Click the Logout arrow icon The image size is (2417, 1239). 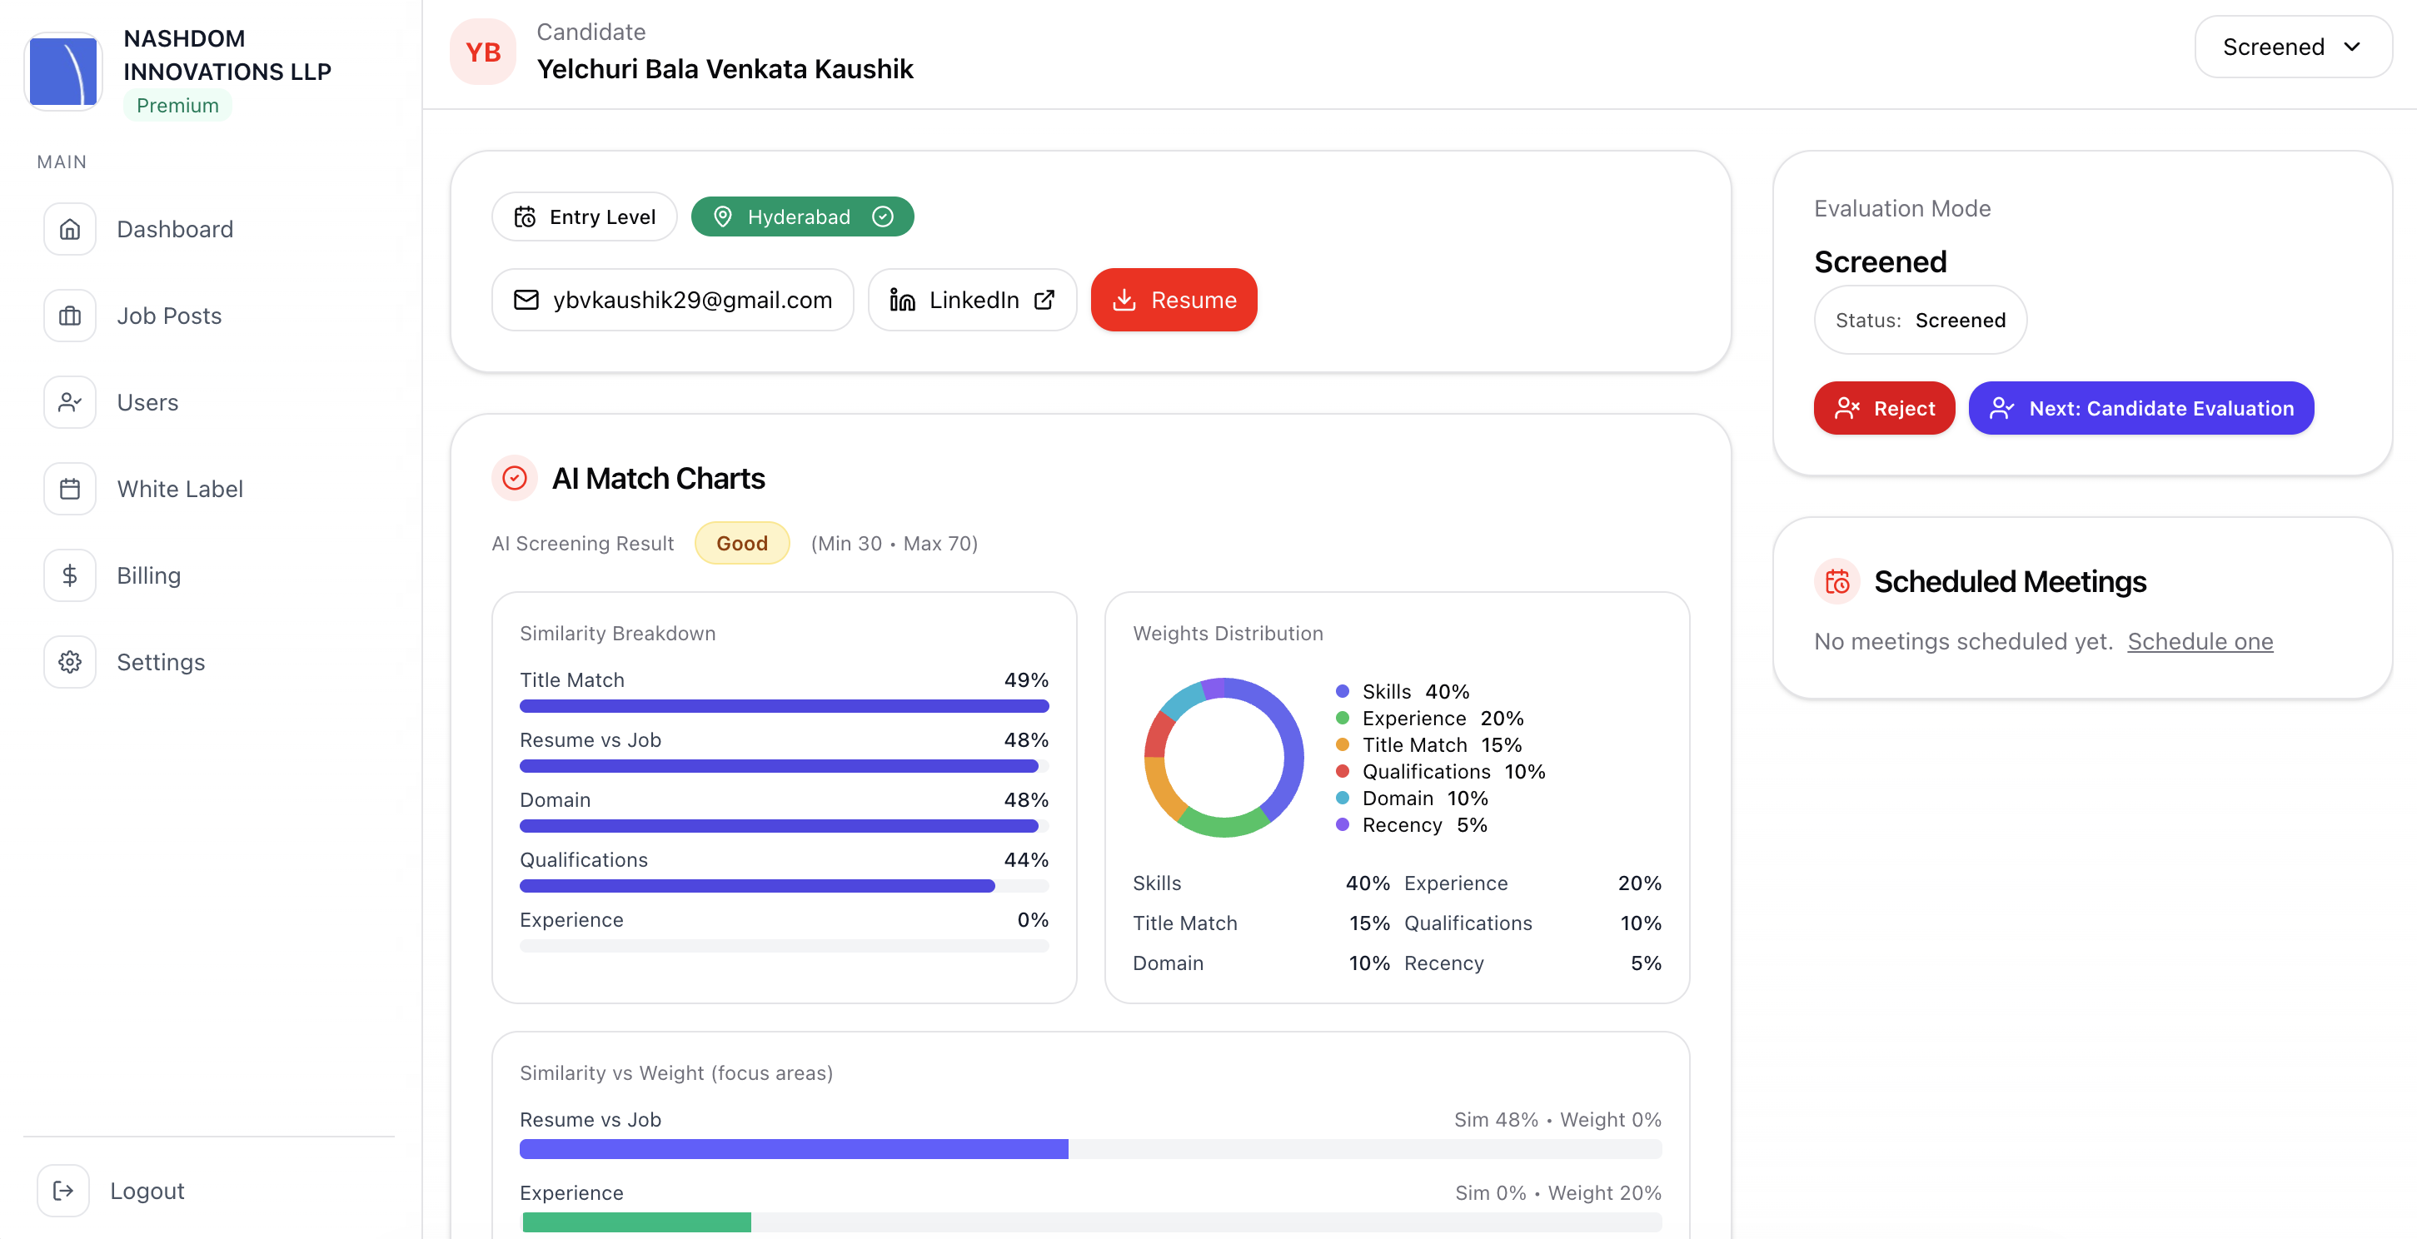[x=62, y=1190]
